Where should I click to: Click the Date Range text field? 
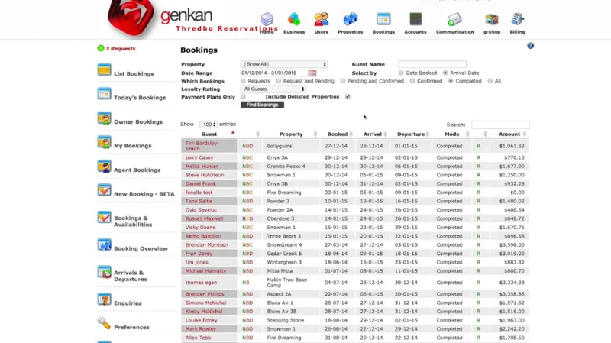click(x=274, y=73)
